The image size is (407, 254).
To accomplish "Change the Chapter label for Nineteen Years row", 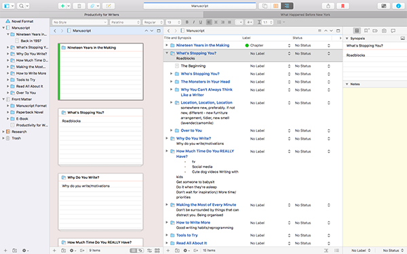I will click(267, 45).
